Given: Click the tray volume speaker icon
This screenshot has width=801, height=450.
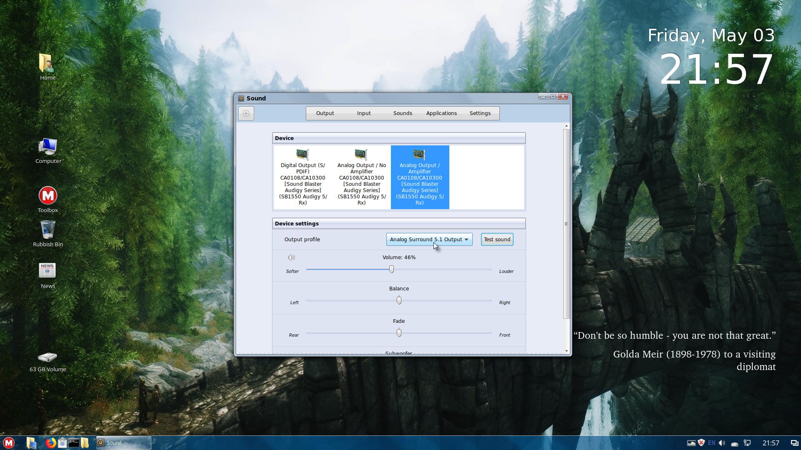Looking at the screenshot, I should pyautogui.click(x=722, y=443).
